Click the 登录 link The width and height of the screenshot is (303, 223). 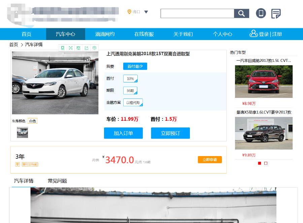(264, 34)
